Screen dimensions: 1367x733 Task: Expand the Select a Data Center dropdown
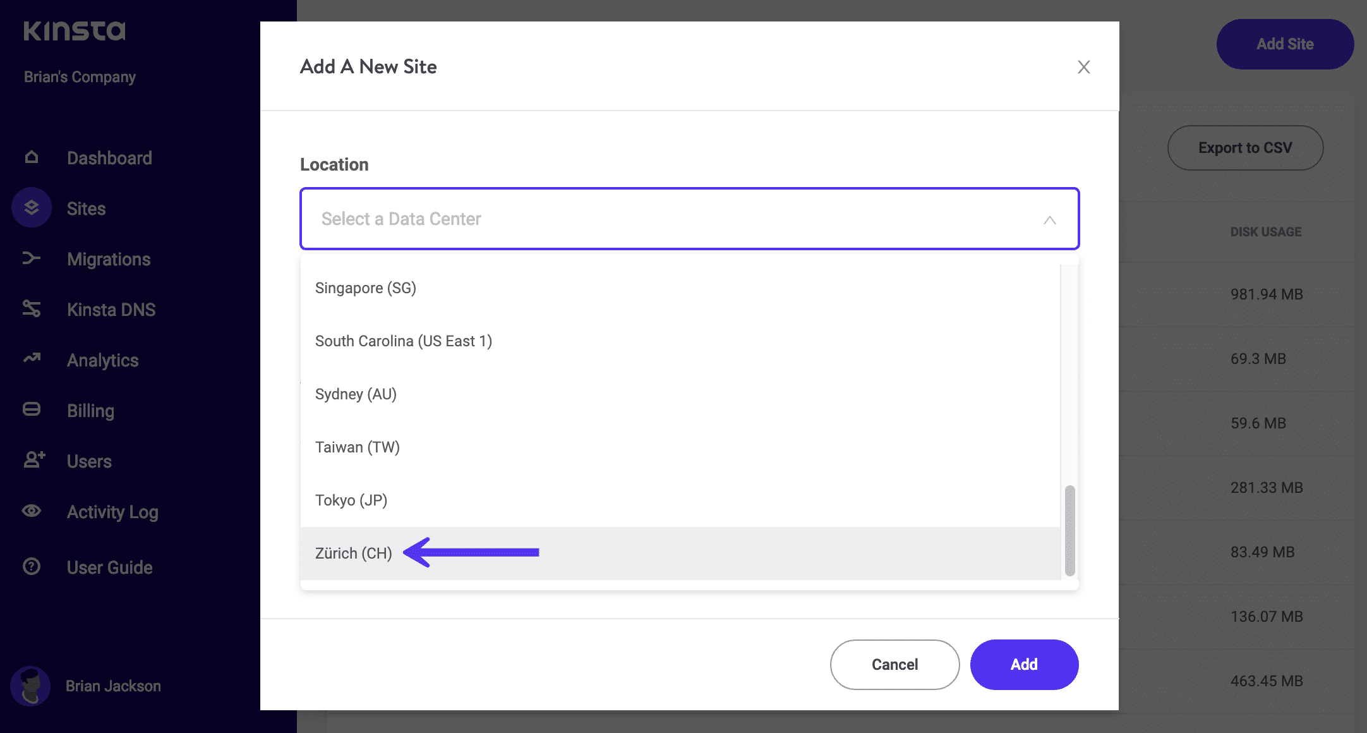click(690, 218)
